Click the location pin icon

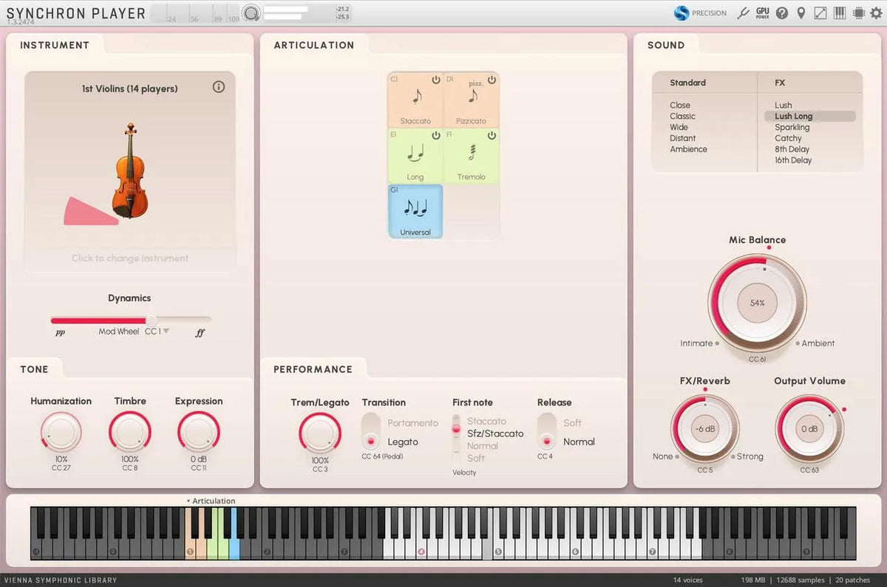point(801,13)
